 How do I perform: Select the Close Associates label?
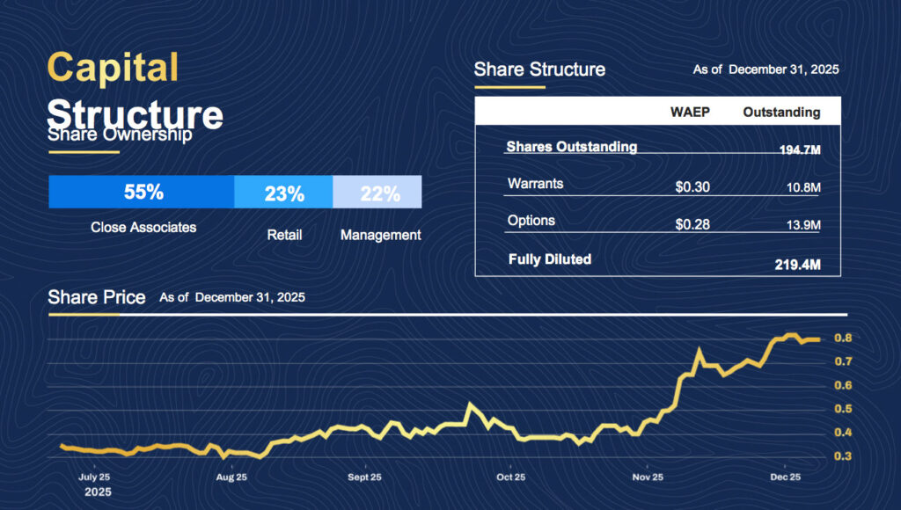pyautogui.click(x=143, y=227)
